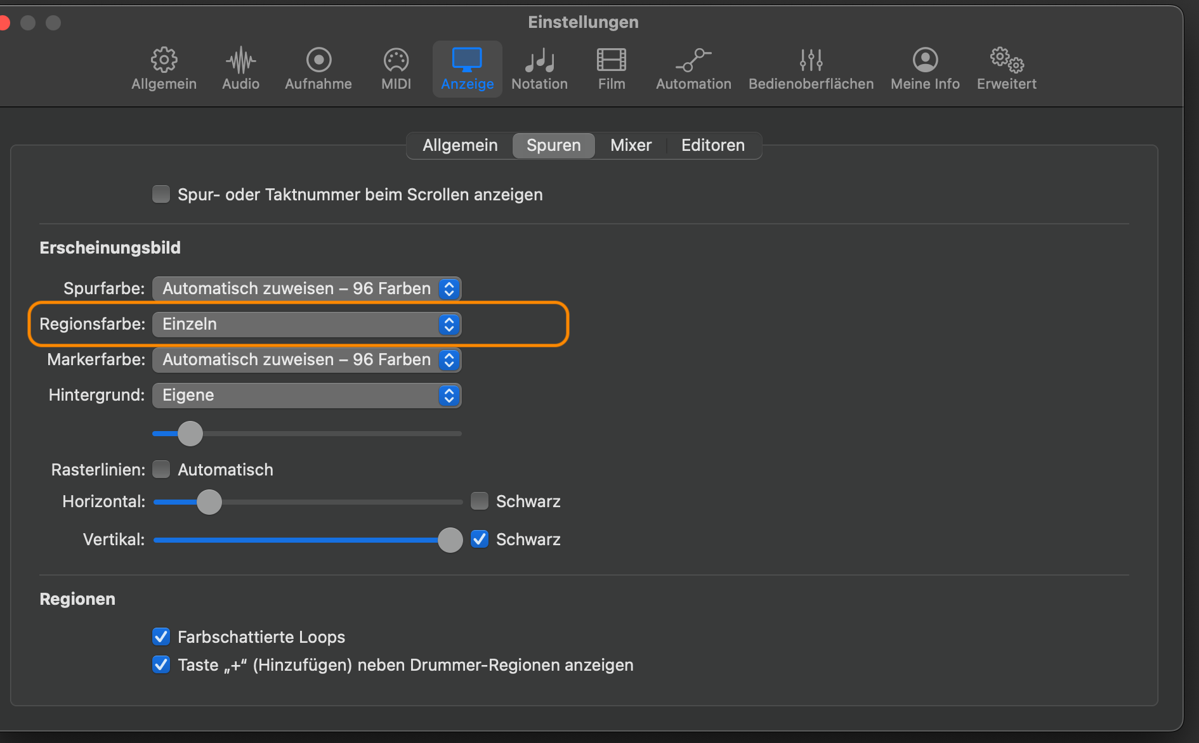Open the Film settings pane

coord(612,68)
